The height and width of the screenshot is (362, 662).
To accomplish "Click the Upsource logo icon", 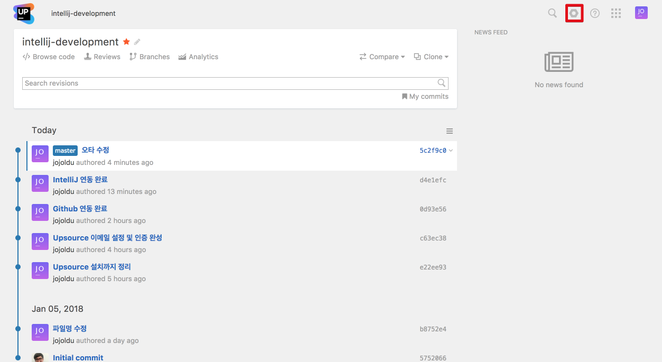I will 24,13.
